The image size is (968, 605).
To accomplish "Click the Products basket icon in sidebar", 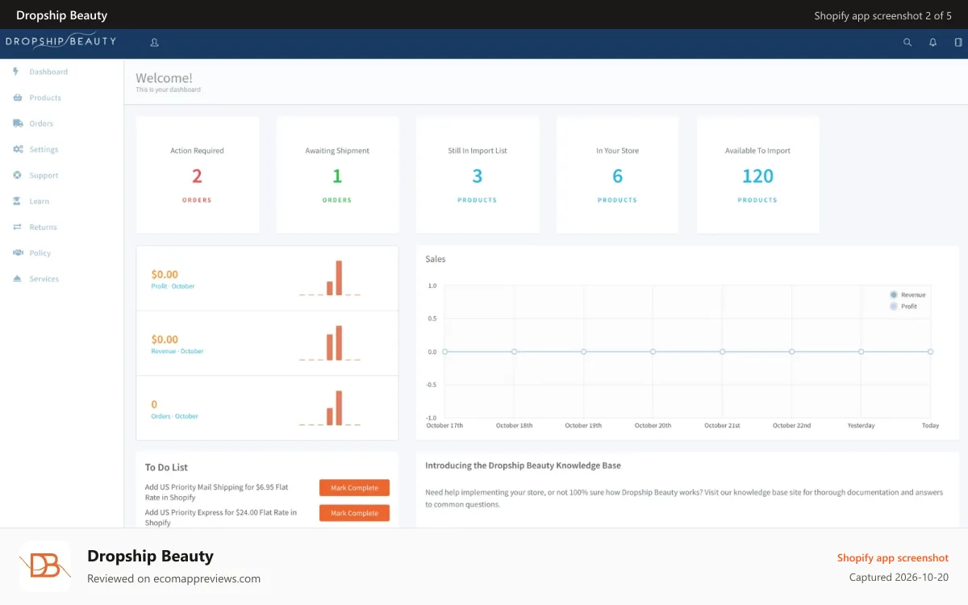I will pyautogui.click(x=17, y=97).
